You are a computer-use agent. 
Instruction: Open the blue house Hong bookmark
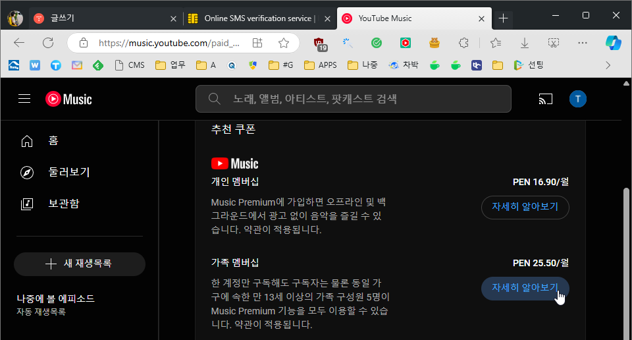pos(14,65)
